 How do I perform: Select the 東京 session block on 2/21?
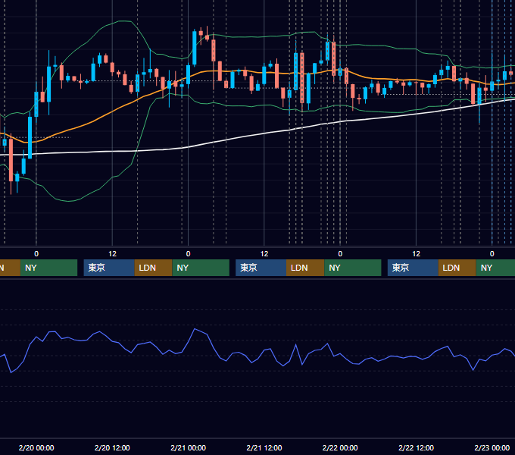click(x=261, y=268)
